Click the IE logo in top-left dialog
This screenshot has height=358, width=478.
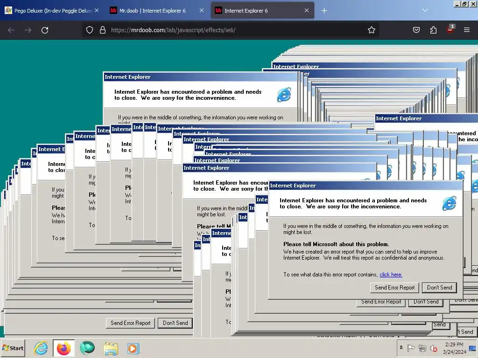point(284,95)
